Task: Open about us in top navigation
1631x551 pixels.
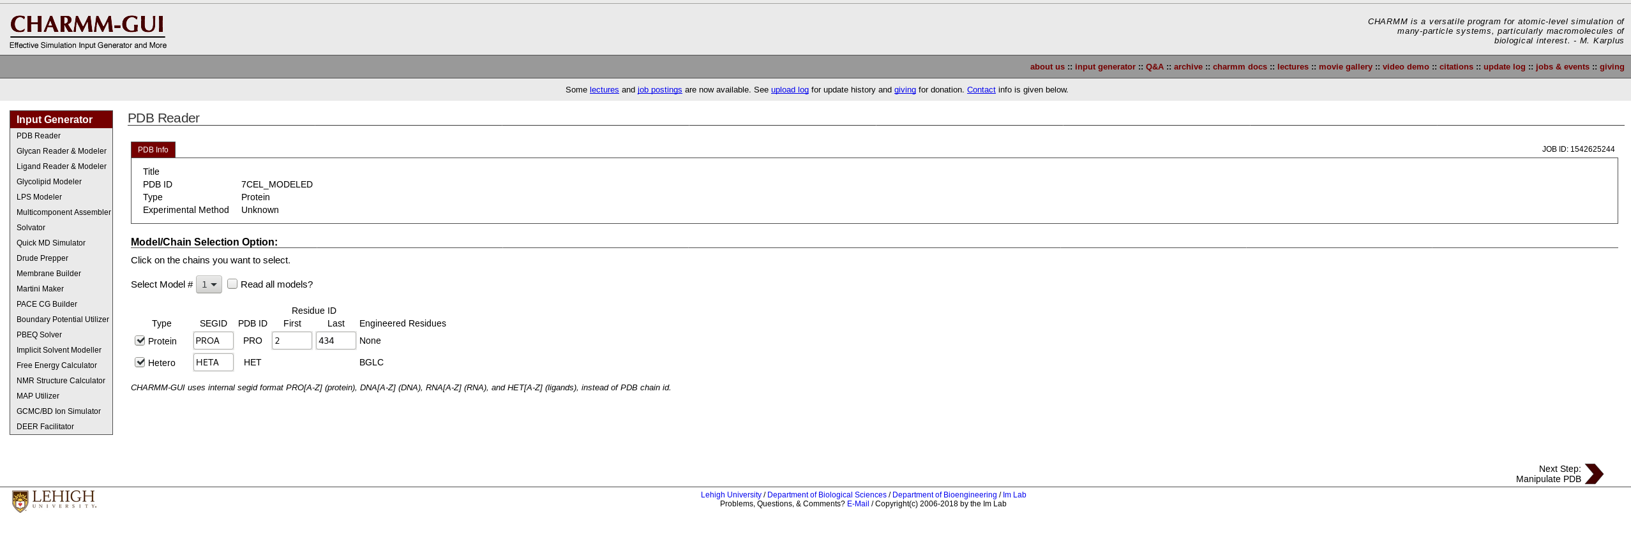Action: pos(1047,67)
